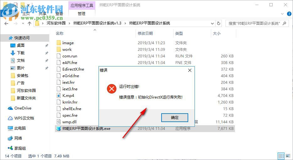
Task: Sort by 修改日期 column header
Action: tap(145, 33)
